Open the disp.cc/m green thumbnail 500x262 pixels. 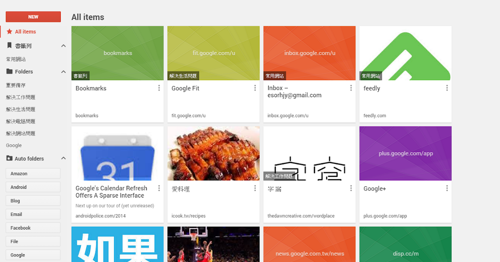[x=405, y=244]
